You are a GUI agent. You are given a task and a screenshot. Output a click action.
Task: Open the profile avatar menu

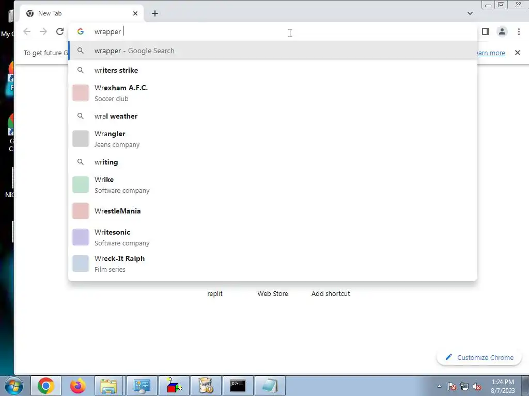(x=502, y=31)
